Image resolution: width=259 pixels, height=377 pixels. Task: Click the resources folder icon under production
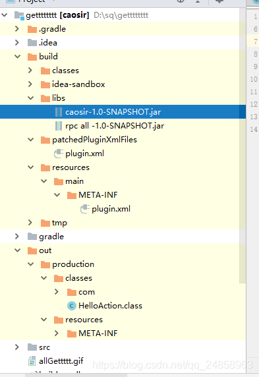tap(59, 320)
